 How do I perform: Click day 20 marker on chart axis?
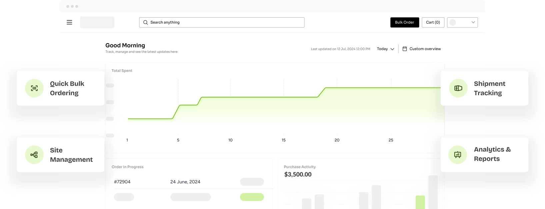click(x=337, y=140)
